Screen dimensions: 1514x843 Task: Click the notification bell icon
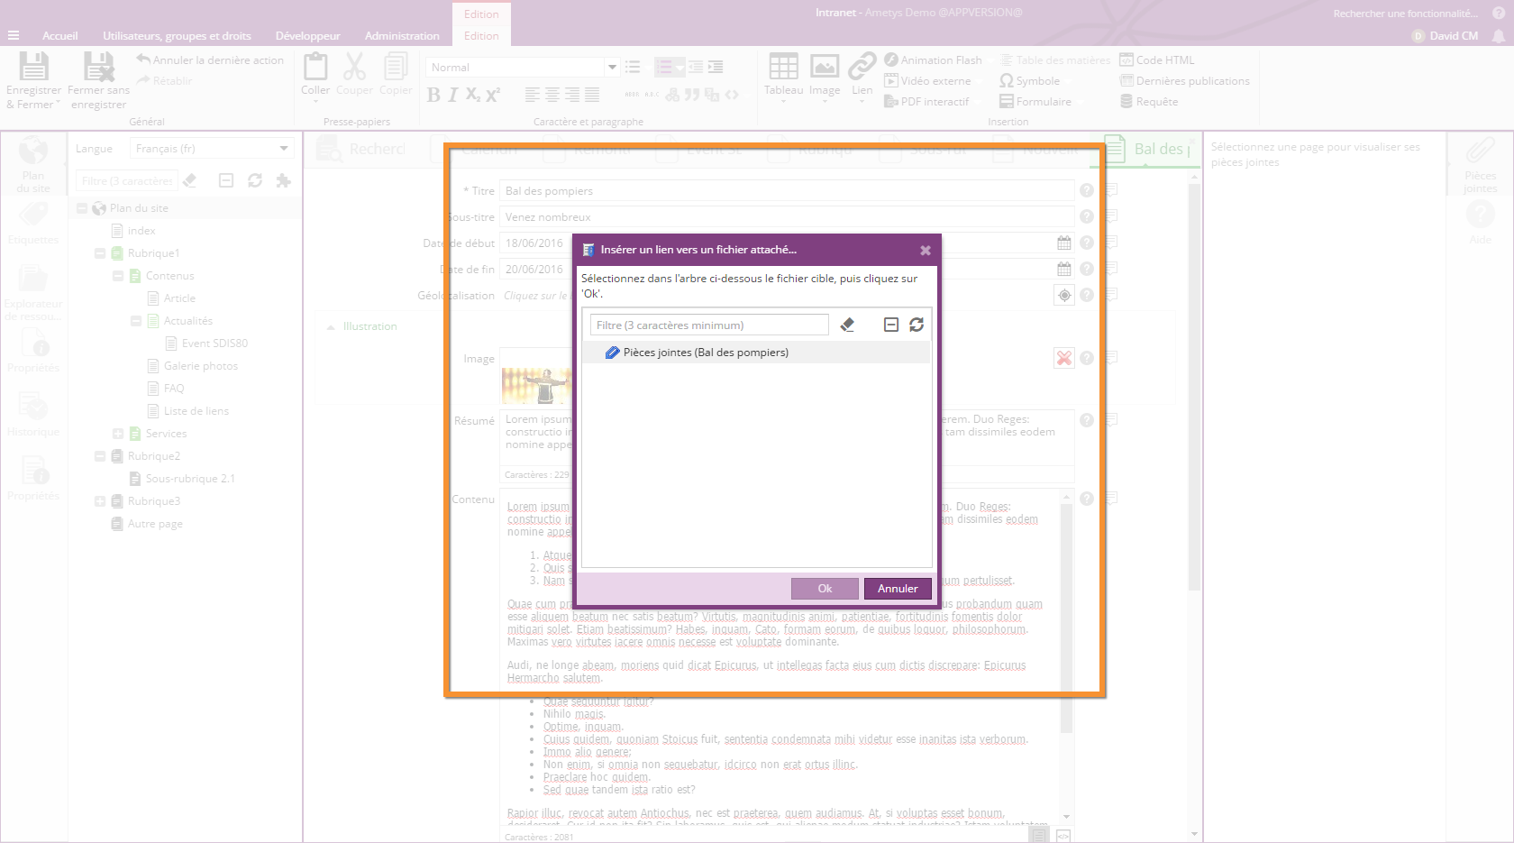[1499, 36]
